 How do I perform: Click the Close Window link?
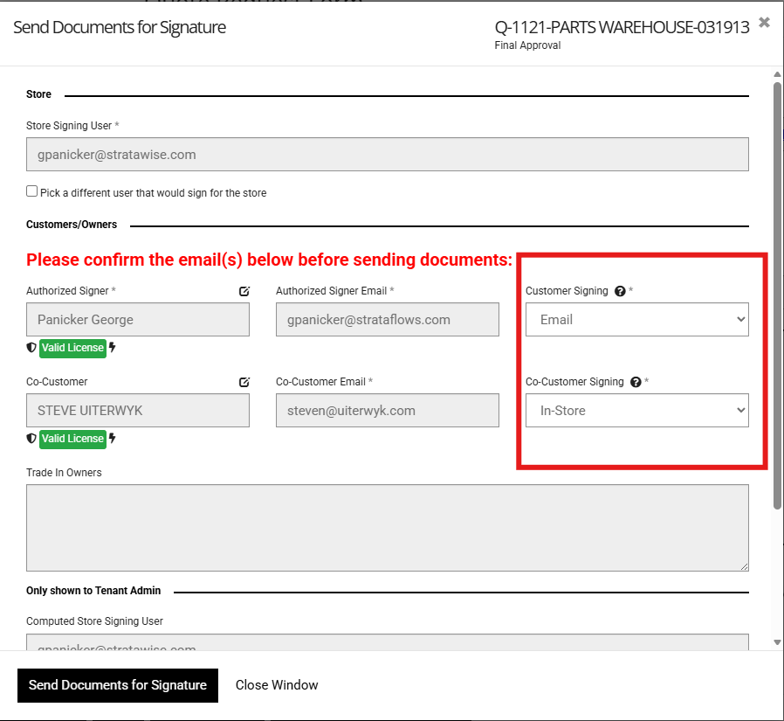(x=277, y=685)
